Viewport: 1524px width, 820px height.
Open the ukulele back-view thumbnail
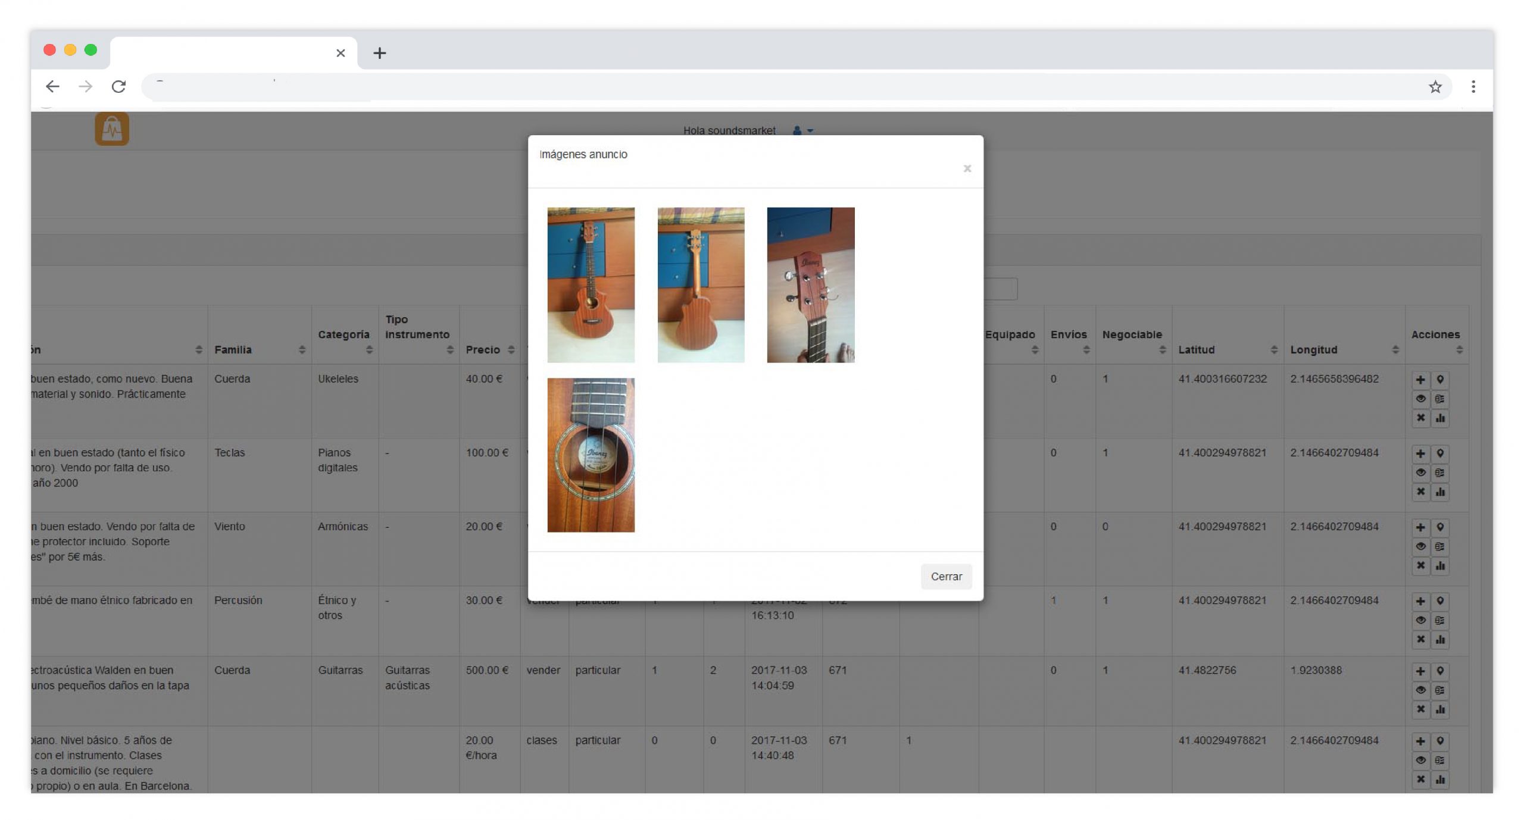pos(700,284)
